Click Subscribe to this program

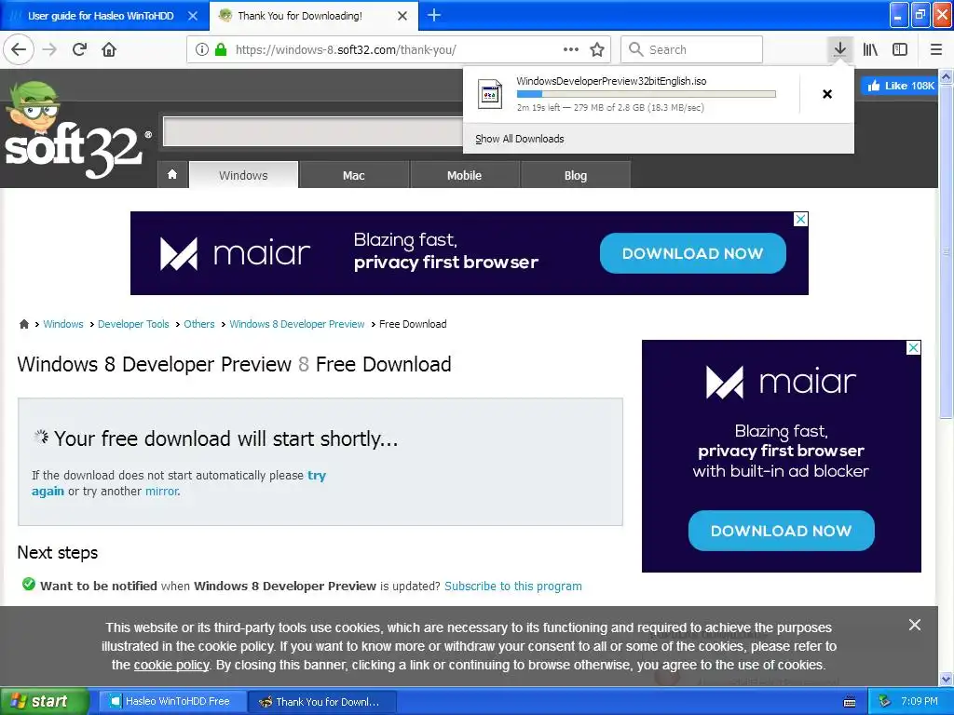coord(513,587)
